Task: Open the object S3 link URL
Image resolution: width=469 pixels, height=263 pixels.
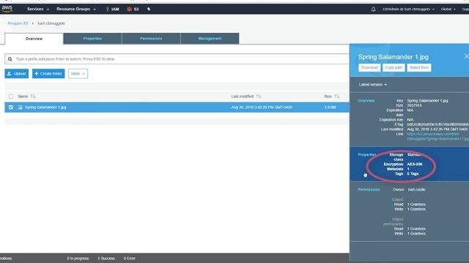Action: point(437,137)
